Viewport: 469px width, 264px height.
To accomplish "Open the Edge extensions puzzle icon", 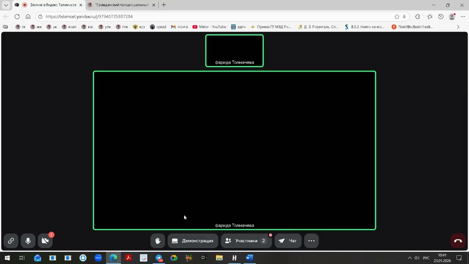I will coord(417,16).
